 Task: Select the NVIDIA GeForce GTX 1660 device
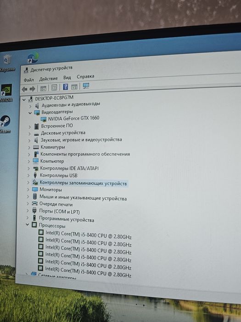point(73,119)
